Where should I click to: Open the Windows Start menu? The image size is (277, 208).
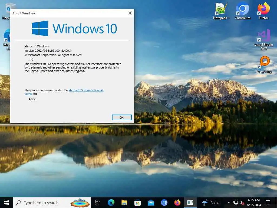coord(6,203)
